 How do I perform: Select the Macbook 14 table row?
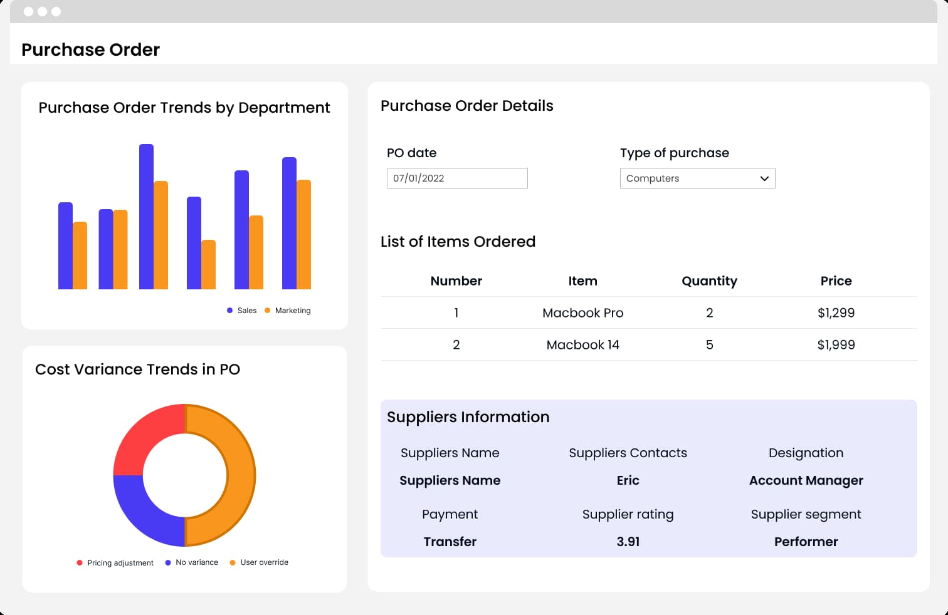pyautogui.click(x=582, y=344)
